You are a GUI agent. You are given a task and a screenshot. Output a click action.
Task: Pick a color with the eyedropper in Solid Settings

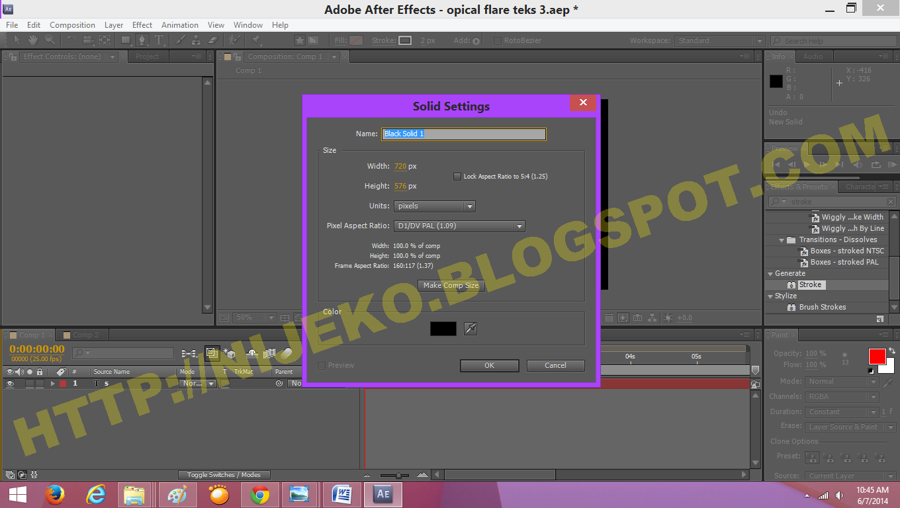click(x=470, y=328)
